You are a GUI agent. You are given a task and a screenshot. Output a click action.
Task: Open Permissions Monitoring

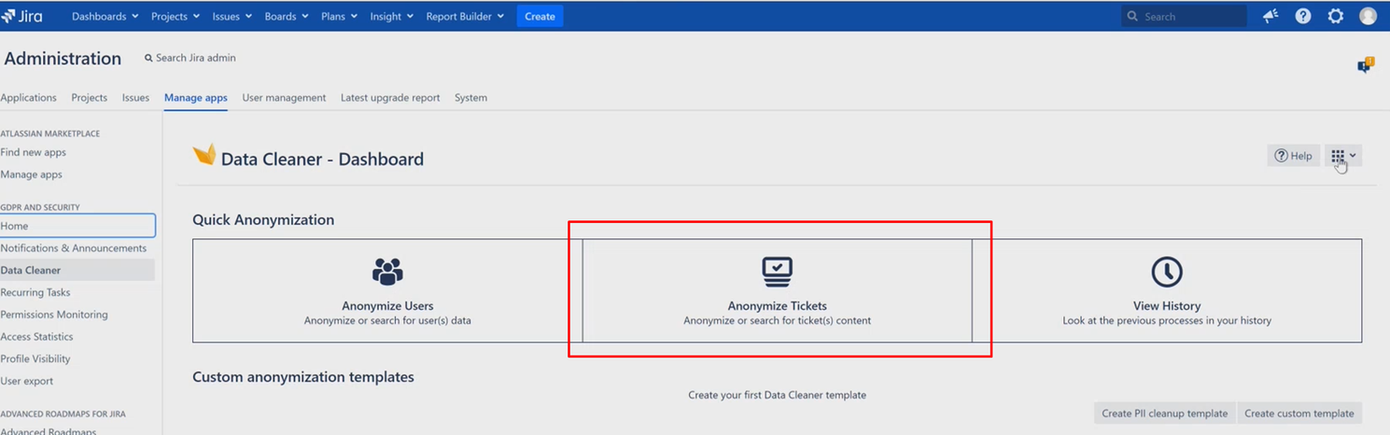(54, 315)
